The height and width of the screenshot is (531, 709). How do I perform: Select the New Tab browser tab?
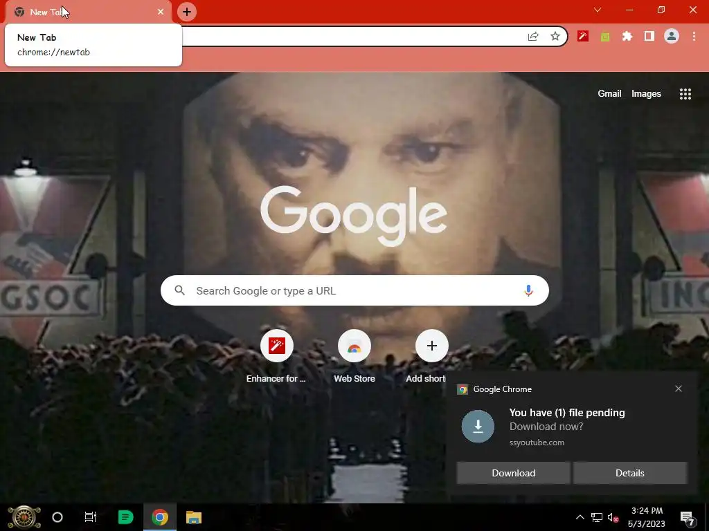tap(89, 12)
